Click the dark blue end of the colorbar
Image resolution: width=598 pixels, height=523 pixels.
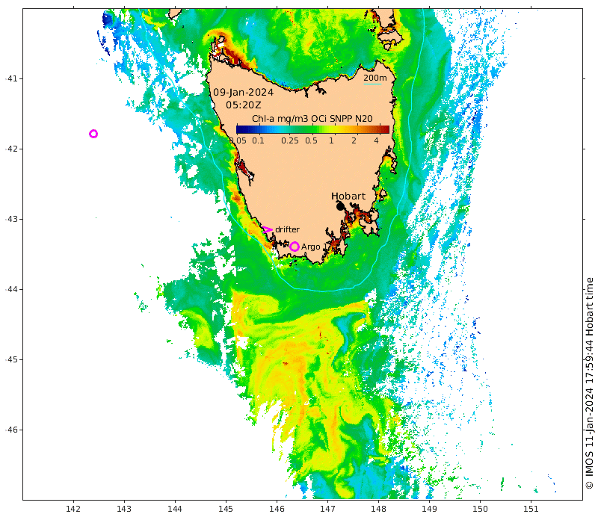point(240,129)
